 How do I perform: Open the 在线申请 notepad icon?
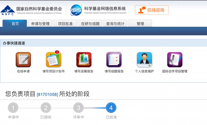(x=23, y=60)
